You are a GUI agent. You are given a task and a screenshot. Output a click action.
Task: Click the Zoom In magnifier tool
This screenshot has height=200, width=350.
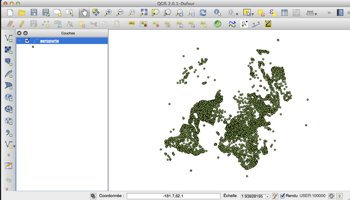click(108, 13)
